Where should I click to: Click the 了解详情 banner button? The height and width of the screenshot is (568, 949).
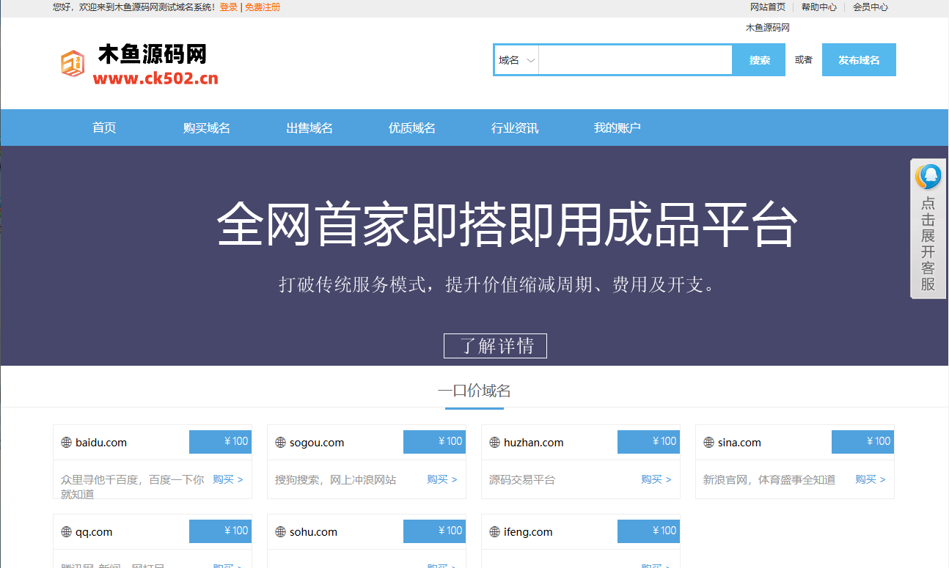tap(495, 346)
